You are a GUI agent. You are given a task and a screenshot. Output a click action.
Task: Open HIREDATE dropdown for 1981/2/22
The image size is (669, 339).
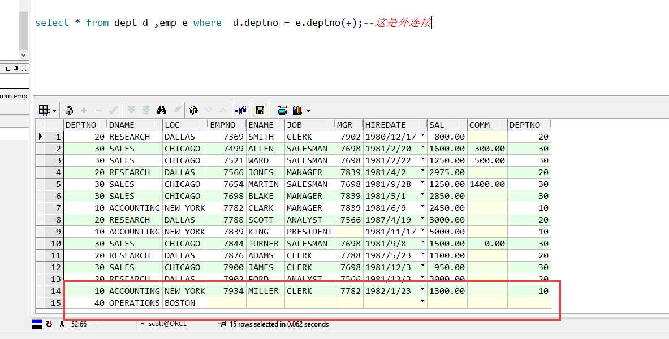click(422, 159)
